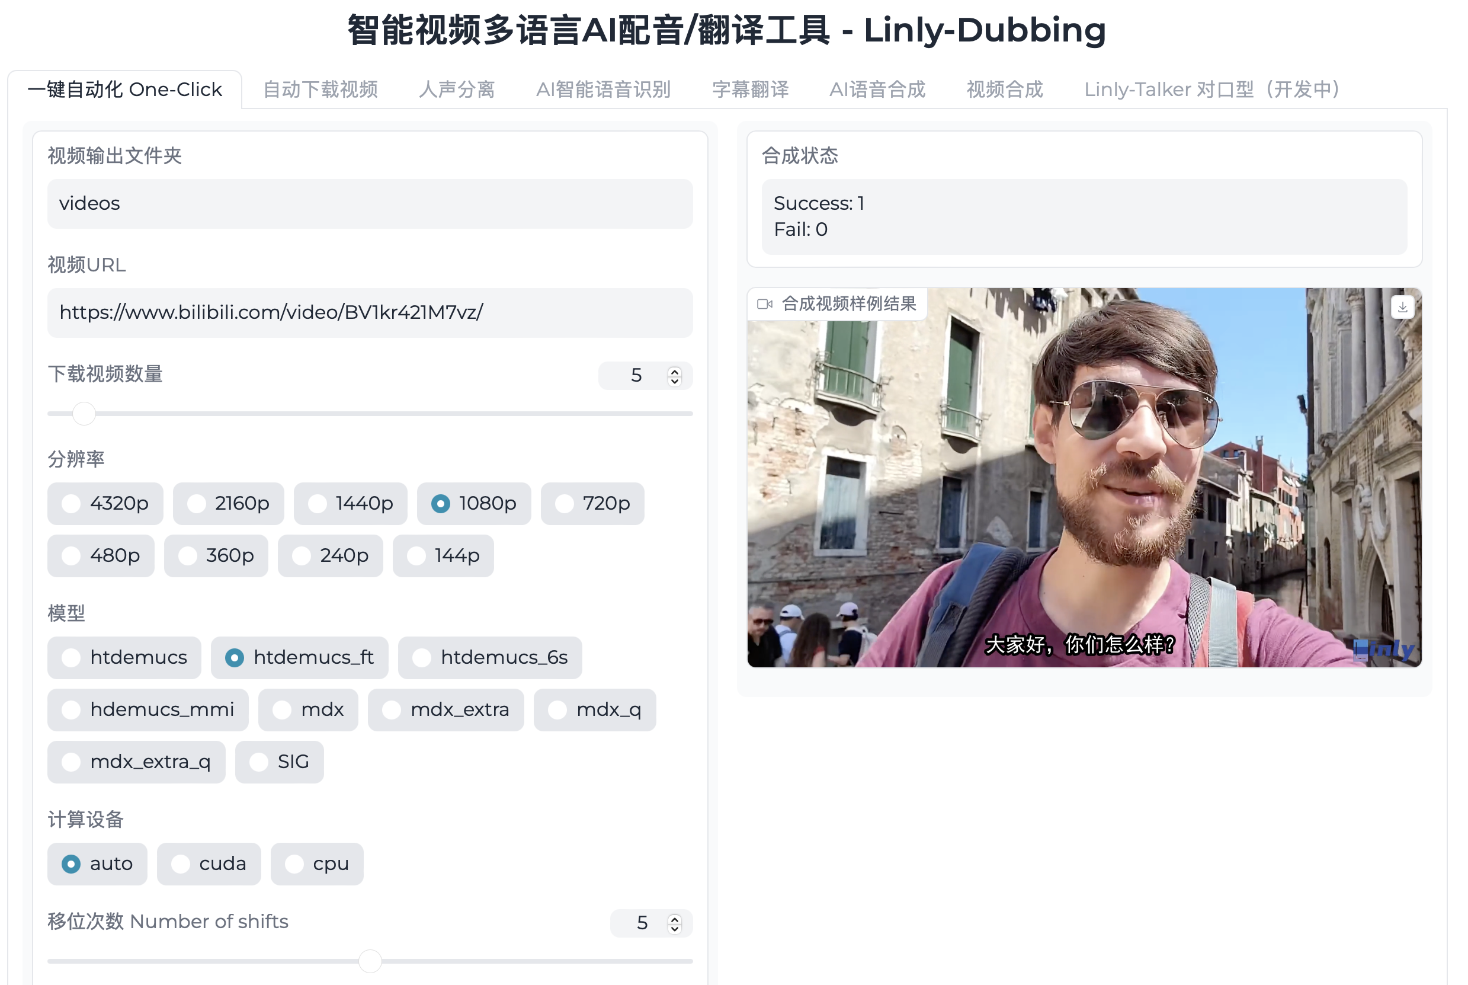Select the htdemucs model
The height and width of the screenshot is (985, 1468).
click(71, 657)
